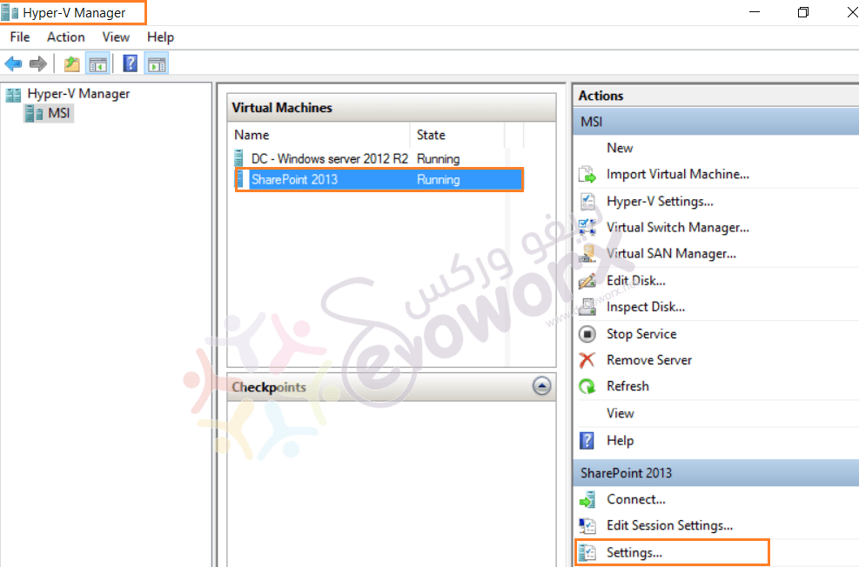Viewport: 859px width, 567px height.
Task: Toggle the Show/Hide Action Pane icon
Action: click(157, 64)
